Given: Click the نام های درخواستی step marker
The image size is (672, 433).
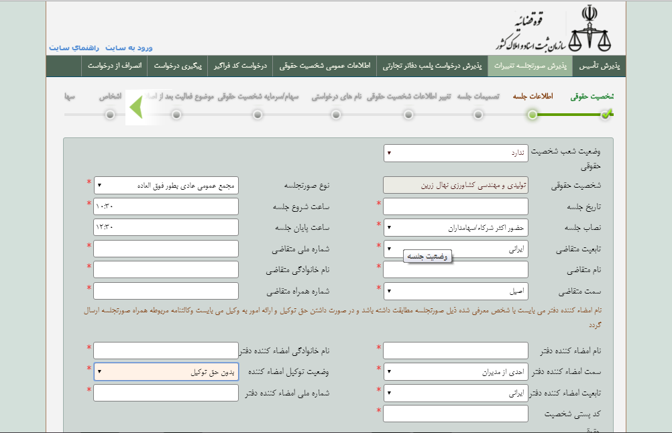Looking at the screenshot, I should (336, 115).
